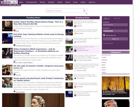Focus the Email Address username field
Image resolution: width=134 pixels, height=107 pixels.
click(x=115, y=25)
